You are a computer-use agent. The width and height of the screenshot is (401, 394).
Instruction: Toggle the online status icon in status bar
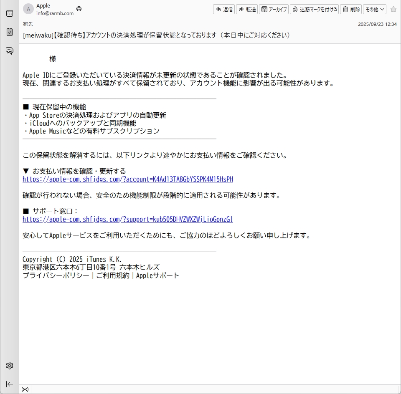click(25, 389)
